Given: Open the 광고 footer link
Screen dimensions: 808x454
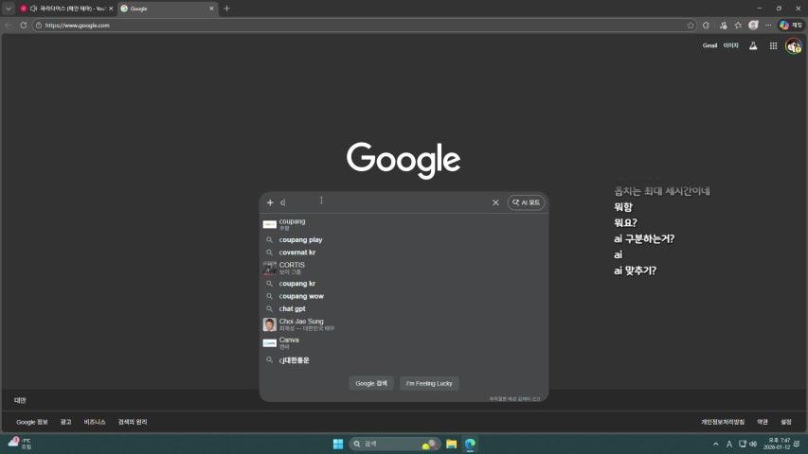Looking at the screenshot, I should (x=66, y=422).
